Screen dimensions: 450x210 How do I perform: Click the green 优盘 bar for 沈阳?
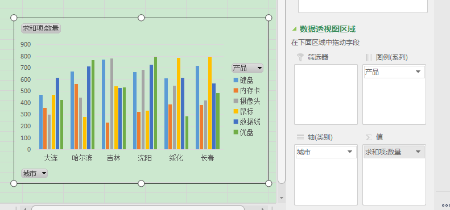[x=155, y=103]
